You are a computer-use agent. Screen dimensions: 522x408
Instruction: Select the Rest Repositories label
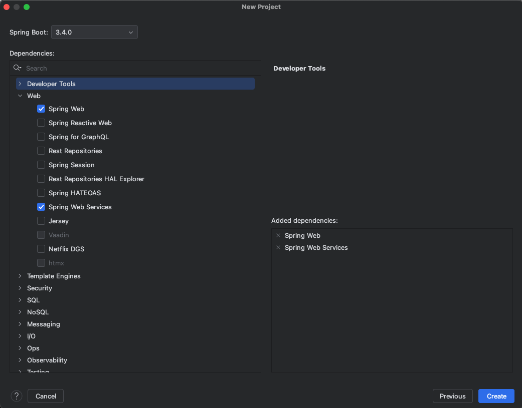coord(75,151)
